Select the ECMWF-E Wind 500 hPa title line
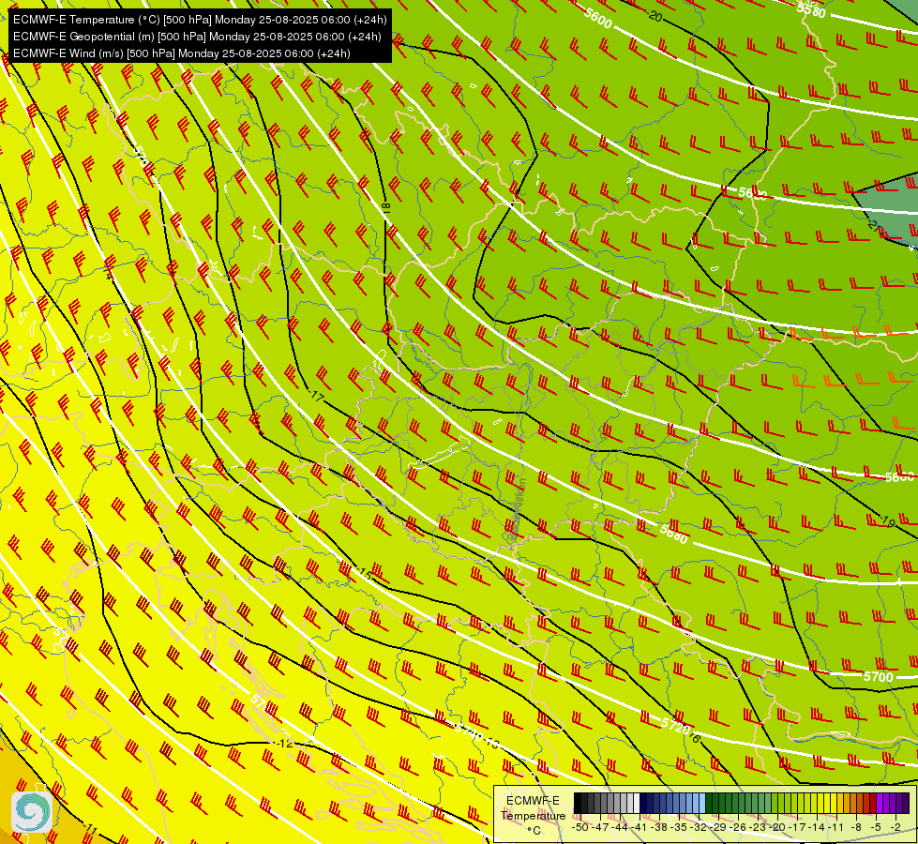The height and width of the screenshot is (844, 918). click(182, 53)
